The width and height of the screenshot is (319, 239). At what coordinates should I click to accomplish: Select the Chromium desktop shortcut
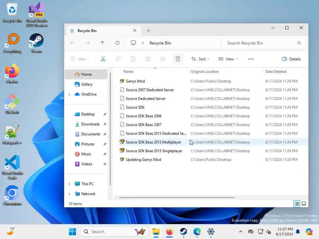click(12, 195)
